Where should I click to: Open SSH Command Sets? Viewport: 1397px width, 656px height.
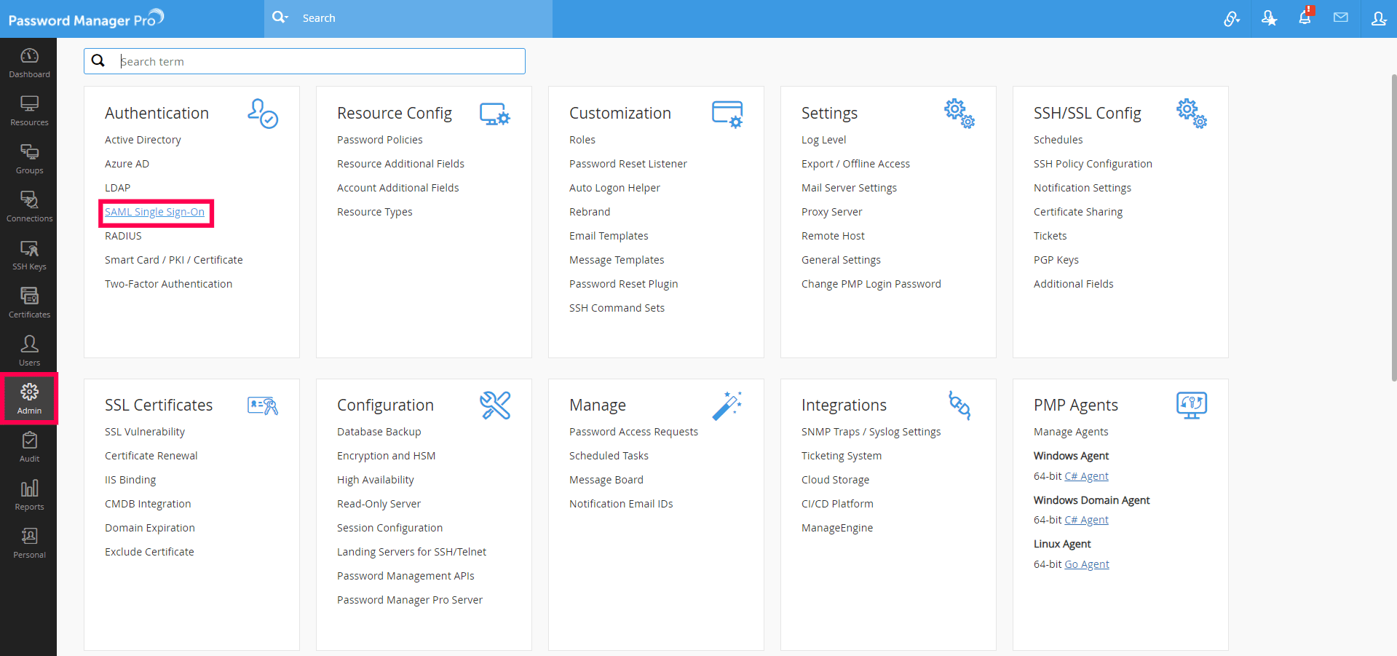pos(617,308)
